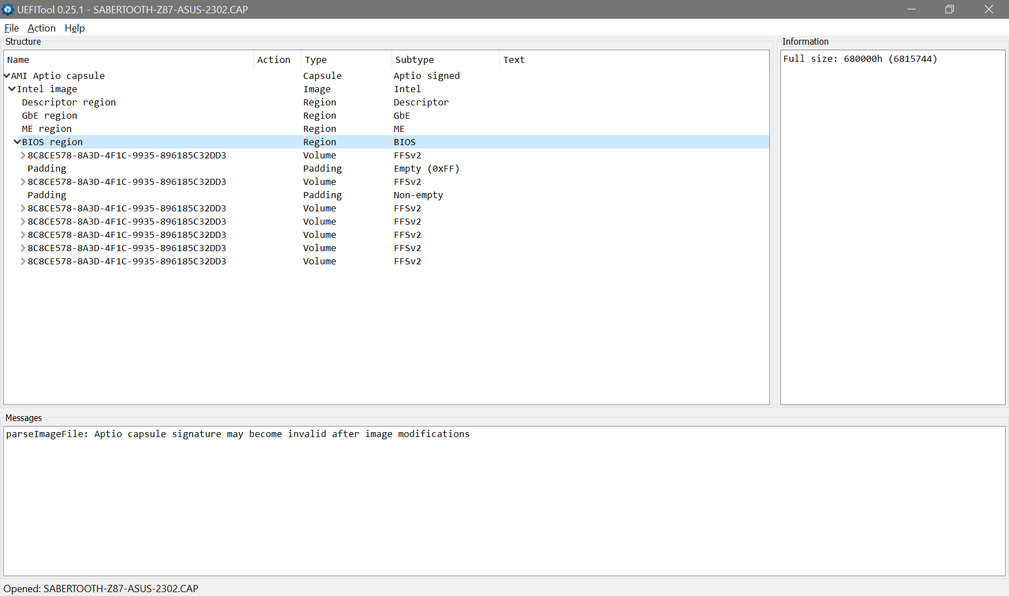Select the ME region row

(x=386, y=129)
